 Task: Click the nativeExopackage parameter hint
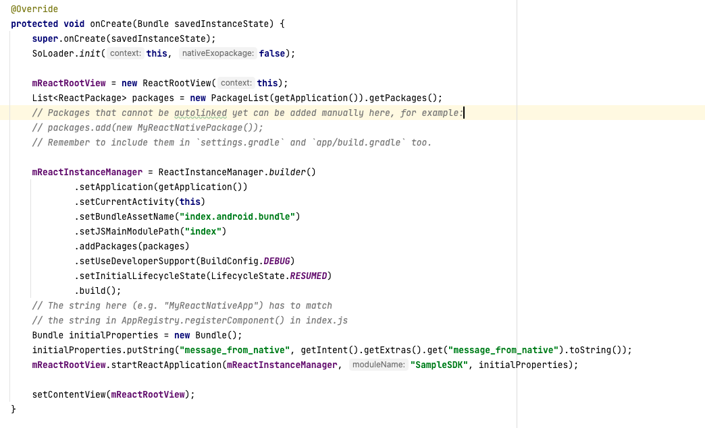[217, 53]
